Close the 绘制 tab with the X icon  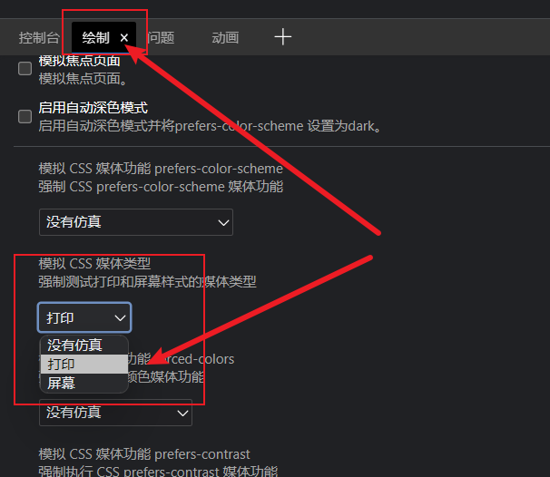tap(124, 37)
